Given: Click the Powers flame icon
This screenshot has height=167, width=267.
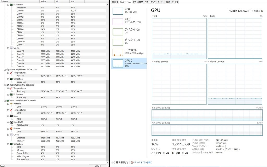Looking at the screenshot, I should click(11, 129).
